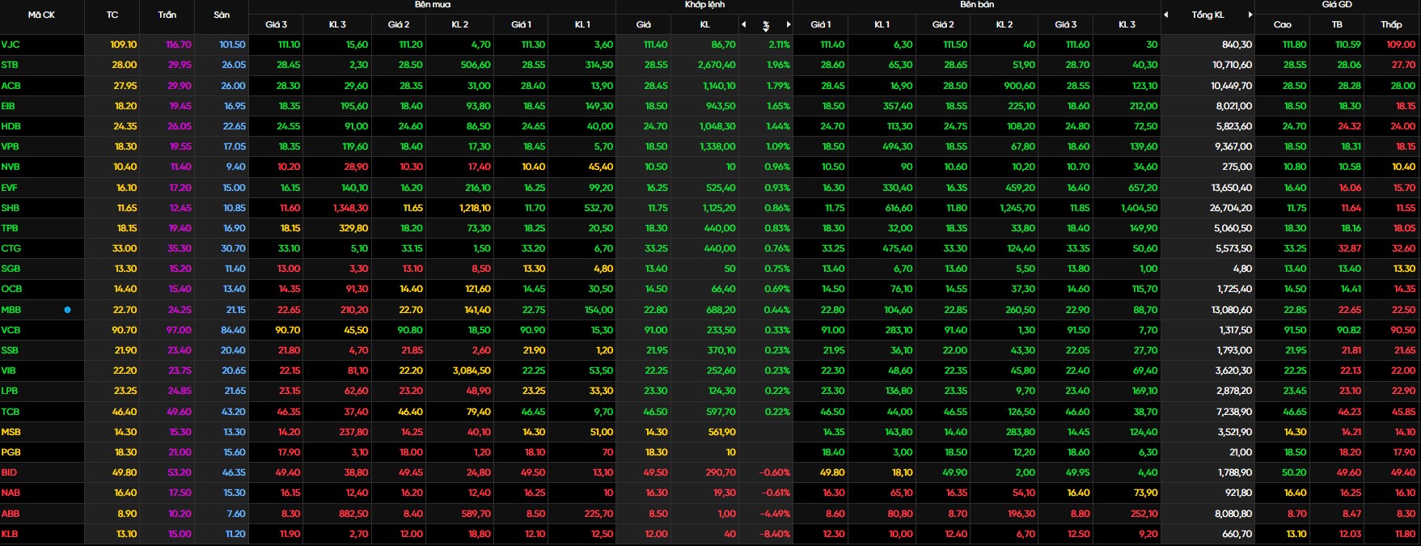Select the VCB ticker symbol
This screenshot has width=1421, height=546.
[11, 330]
